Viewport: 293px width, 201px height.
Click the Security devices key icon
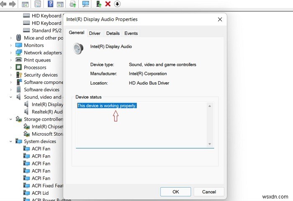tap(19, 75)
